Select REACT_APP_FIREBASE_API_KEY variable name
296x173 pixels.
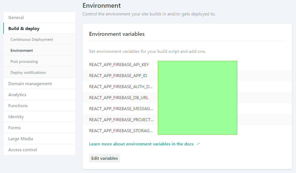coord(119,65)
